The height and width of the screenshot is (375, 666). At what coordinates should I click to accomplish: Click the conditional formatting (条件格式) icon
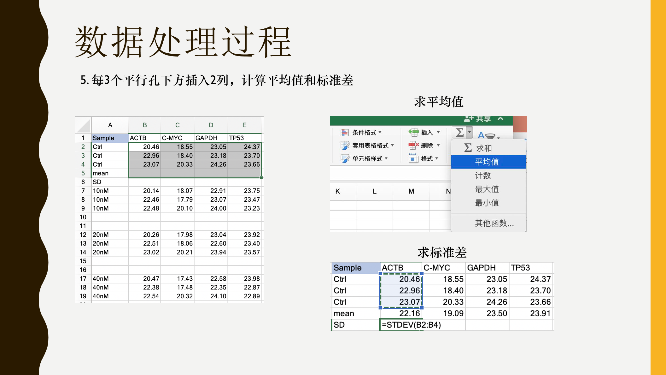tap(345, 133)
